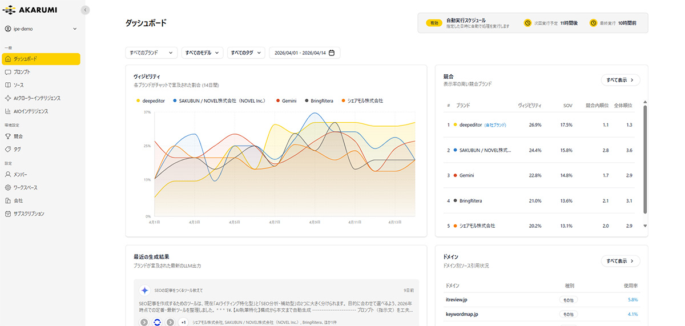Open the すべてのモデル dropdown
685x326 pixels.
[203, 53]
